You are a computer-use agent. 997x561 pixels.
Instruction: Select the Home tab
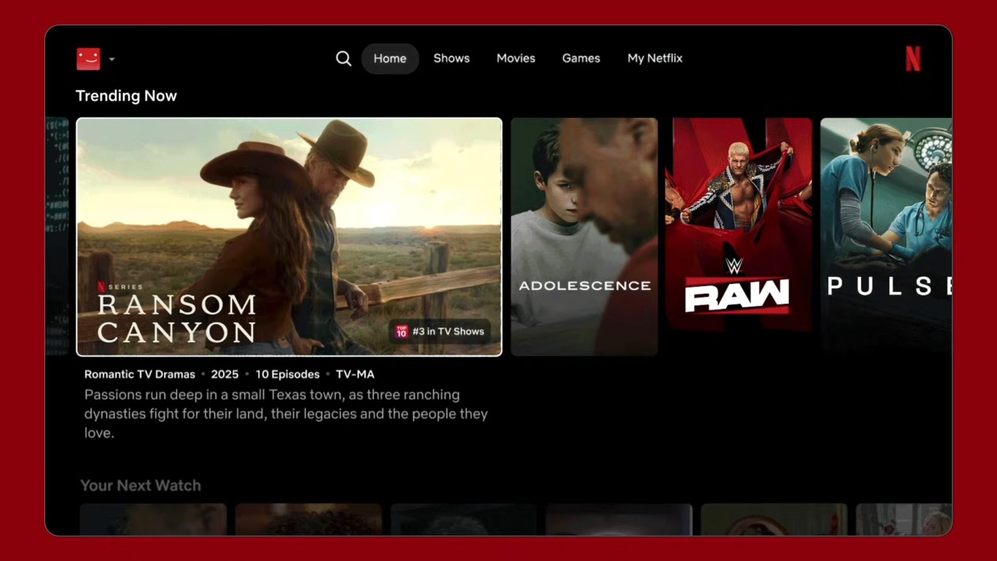pyautogui.click(x=390, y=59)
